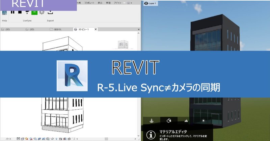Toggle the green ON LiveSync switch

coord(34,12)
